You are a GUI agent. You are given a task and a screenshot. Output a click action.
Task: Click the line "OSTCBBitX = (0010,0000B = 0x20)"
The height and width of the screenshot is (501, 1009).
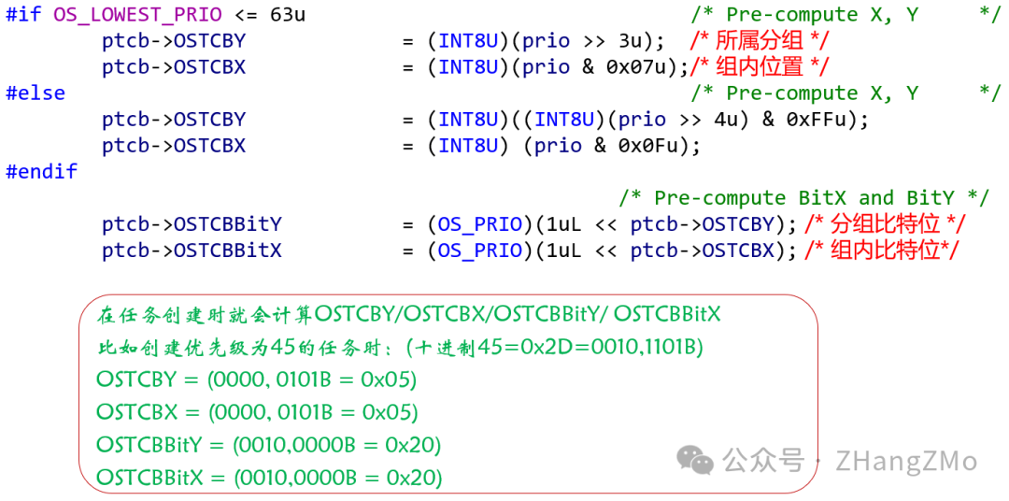point(269,478)
